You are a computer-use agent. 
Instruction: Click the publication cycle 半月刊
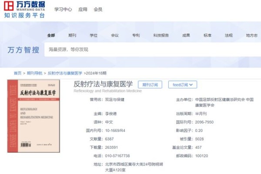coord(201,114)
